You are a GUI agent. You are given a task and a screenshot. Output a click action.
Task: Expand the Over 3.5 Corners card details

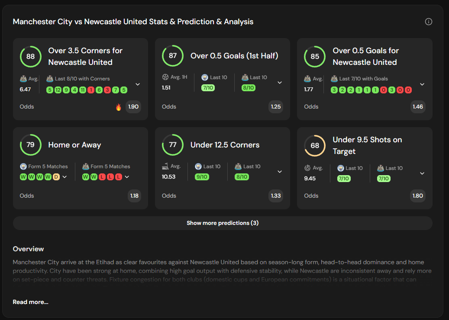coord(138,84)
